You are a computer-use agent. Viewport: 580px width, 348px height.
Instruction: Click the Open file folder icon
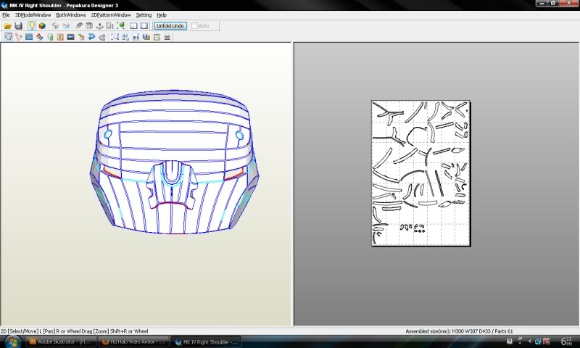[7, 26]
